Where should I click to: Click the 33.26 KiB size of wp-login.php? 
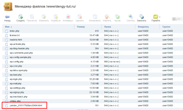pyautogui.click(x=94, y=79)
